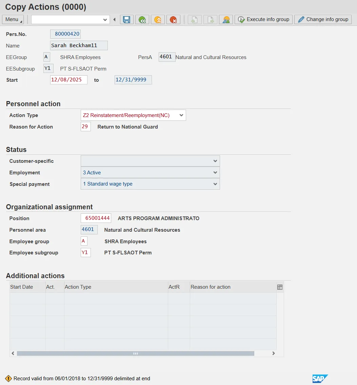Click the Additional actions horizontal scrollbar
Image resolution: width=357 pixels, height=385 pixels.
(x=135, y=353)
